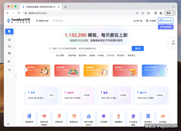Open the 旅游攻略 banner card
The height and width of the screenshot is (131, 181).
(67, 71)
